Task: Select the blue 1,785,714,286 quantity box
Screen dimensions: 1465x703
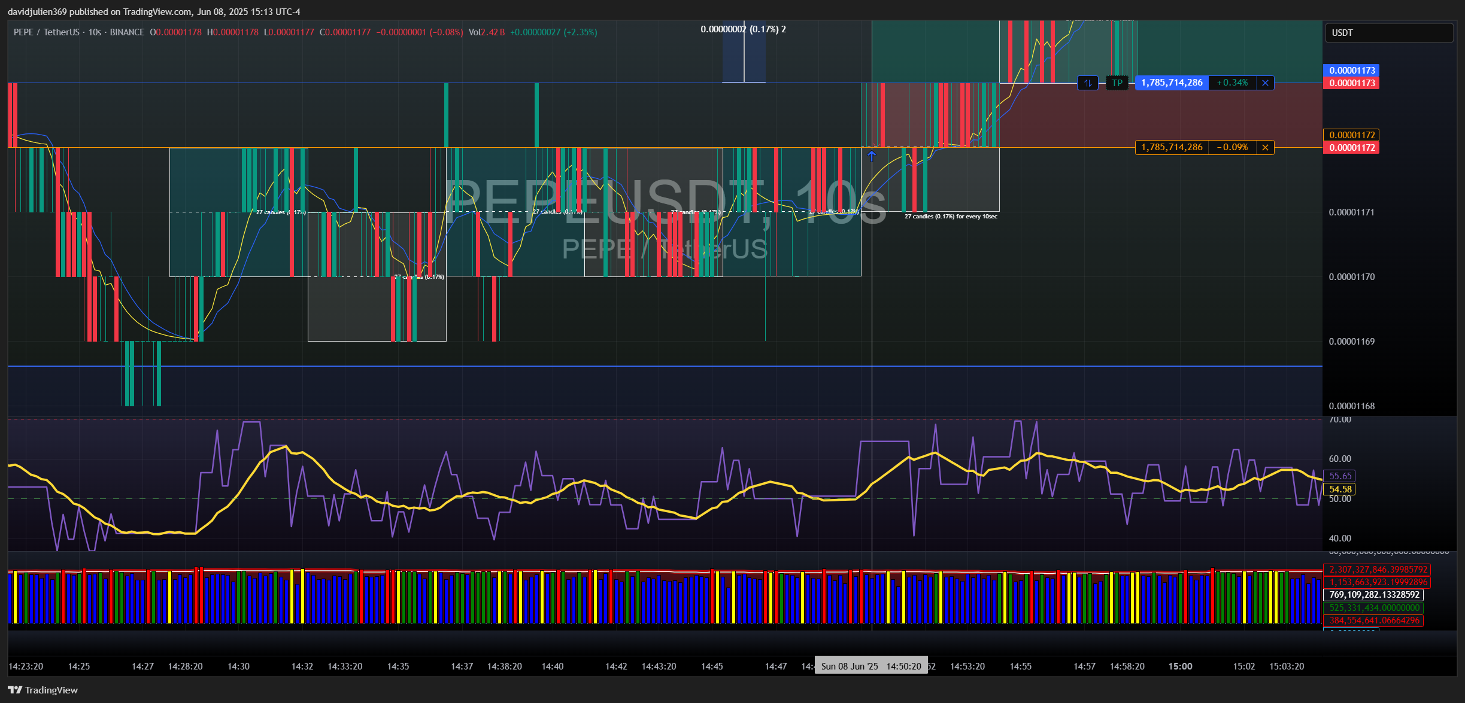Action: [x=1172, y=83]
